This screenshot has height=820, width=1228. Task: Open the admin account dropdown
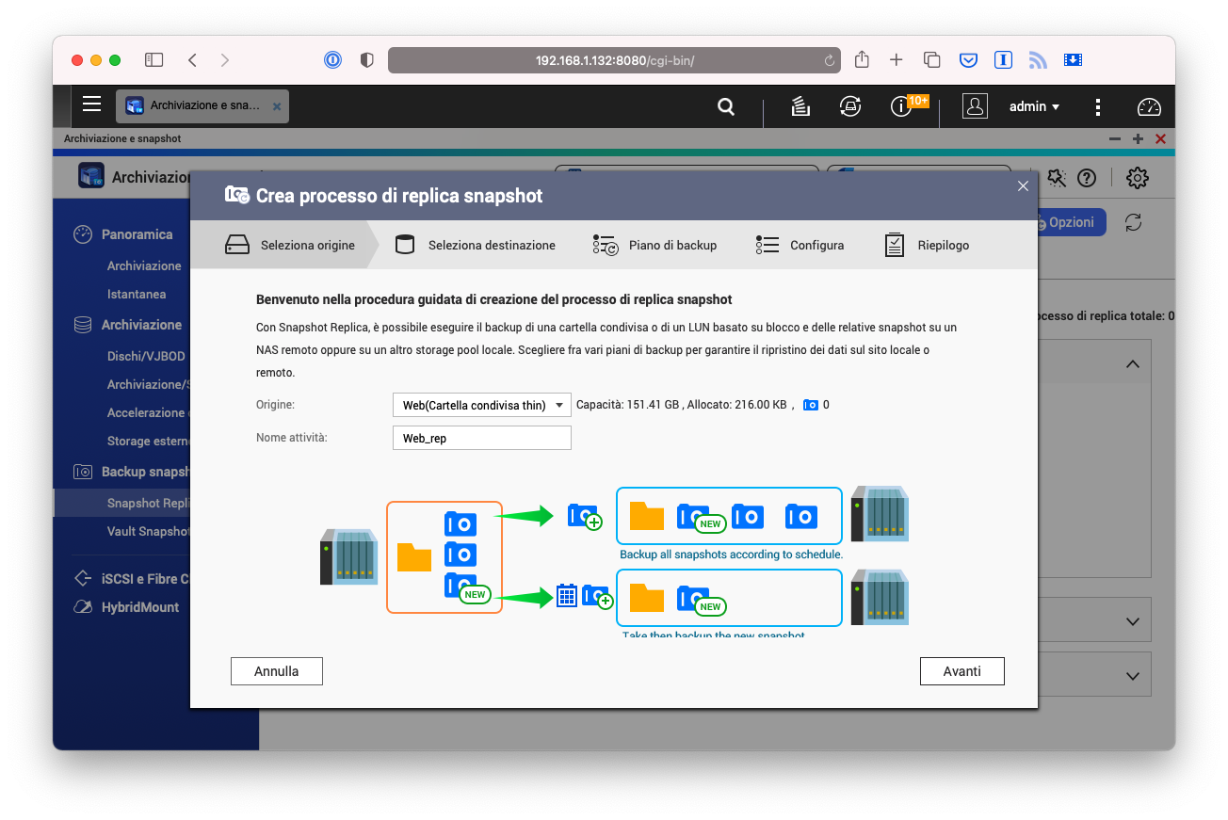[x=1033, y=106]
